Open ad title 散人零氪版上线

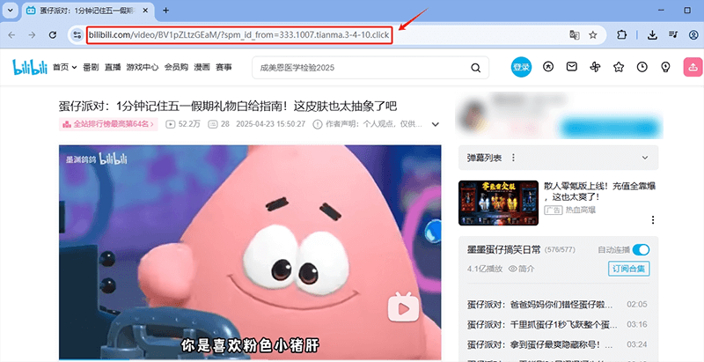pyautogui.click(x=600, y=191)
